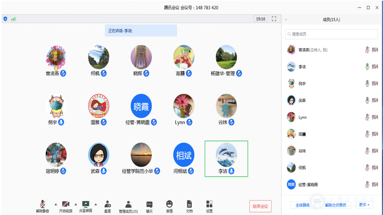Click the search members input field
Screen dimensions: 383x215
(331, 34)
